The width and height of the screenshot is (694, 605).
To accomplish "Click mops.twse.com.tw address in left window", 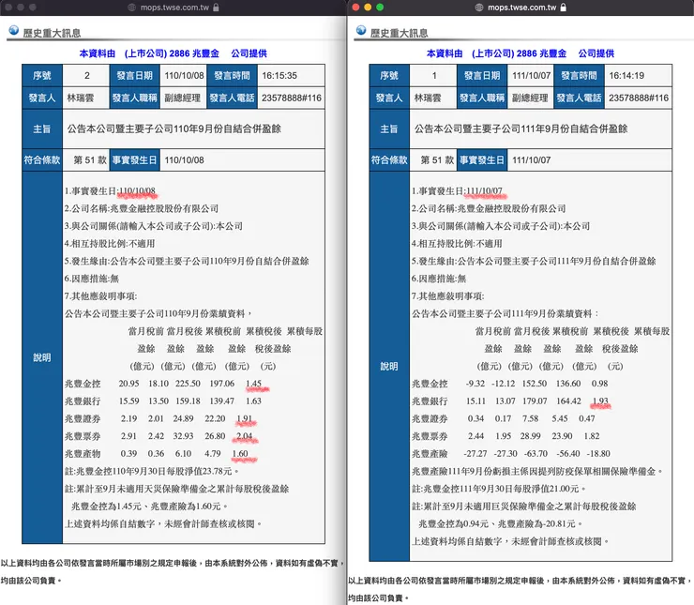I will [174, 8].
